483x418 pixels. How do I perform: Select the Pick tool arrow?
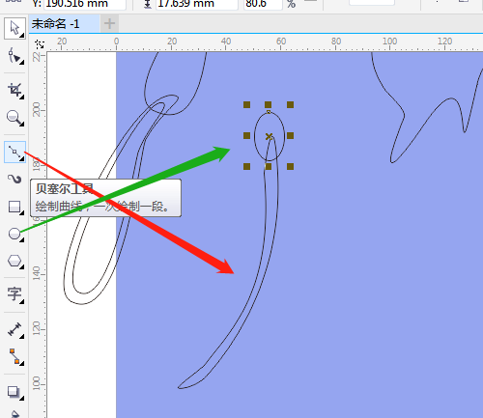click(x=14, y=28)
